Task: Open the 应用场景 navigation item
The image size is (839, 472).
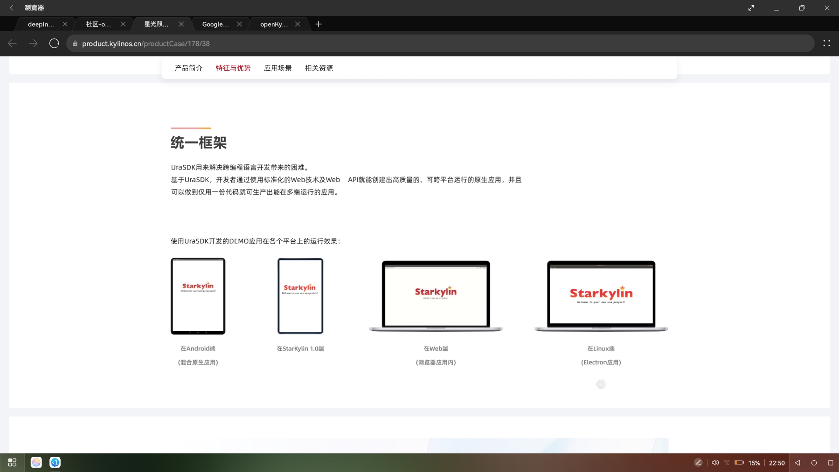Action: click(278, 68)
